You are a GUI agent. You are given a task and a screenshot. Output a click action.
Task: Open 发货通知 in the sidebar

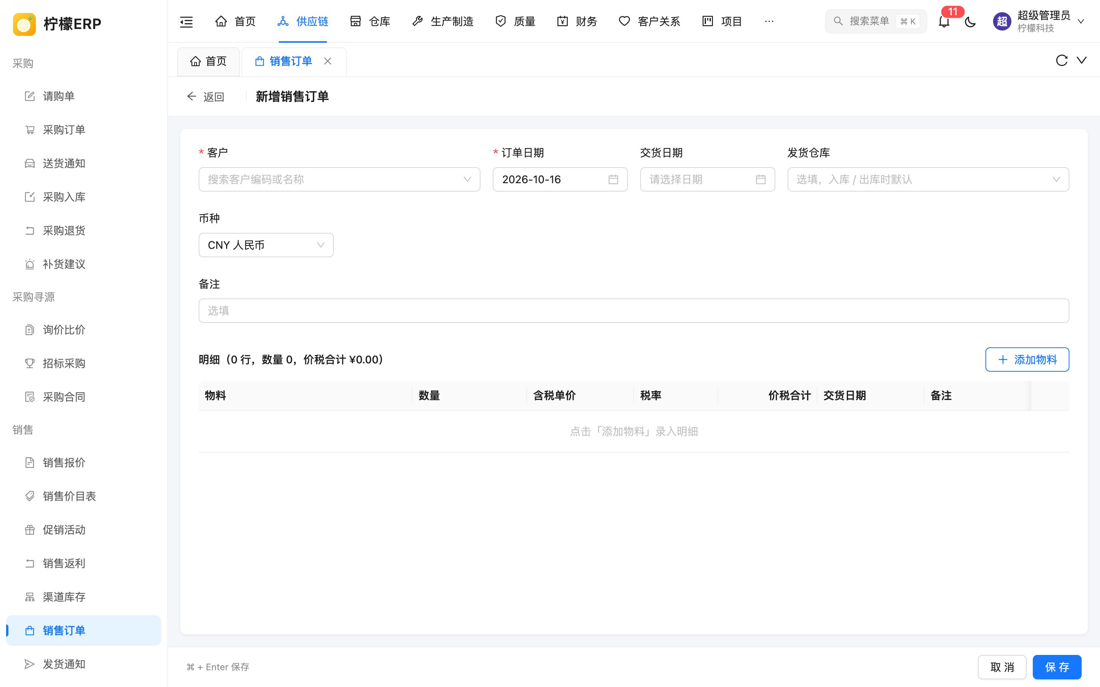click(84, 664)
